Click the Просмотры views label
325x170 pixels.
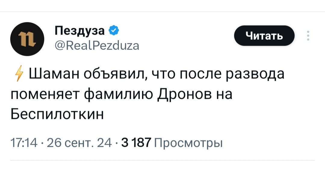click(188, 142)
